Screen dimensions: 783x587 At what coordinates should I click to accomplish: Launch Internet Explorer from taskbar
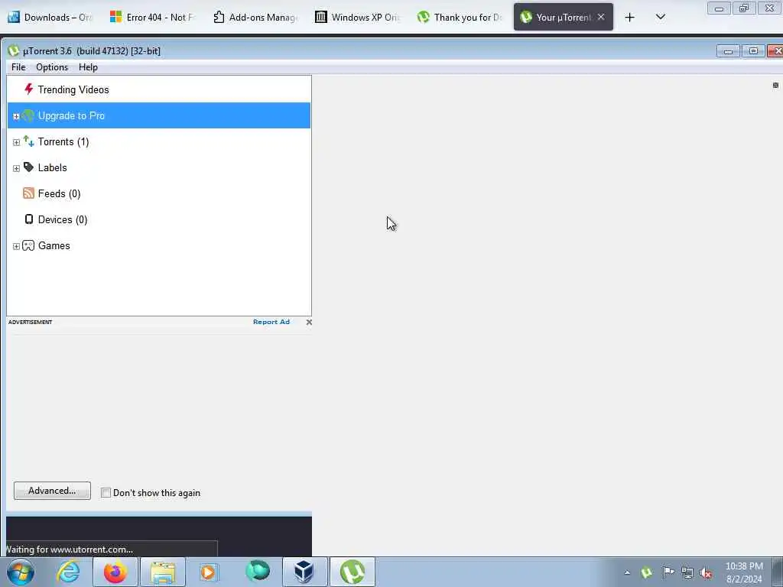[x=68, y=572]
